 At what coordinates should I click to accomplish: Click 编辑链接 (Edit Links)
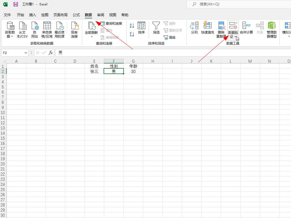110,38
